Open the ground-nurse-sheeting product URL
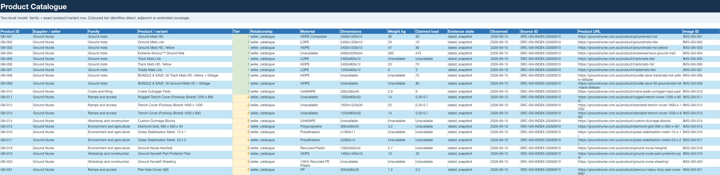The height and width of the screenshot is (175, 720). (x=623, y=162)
